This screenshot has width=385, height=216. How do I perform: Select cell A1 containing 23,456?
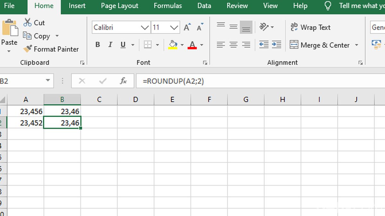[x=26, y=111]
